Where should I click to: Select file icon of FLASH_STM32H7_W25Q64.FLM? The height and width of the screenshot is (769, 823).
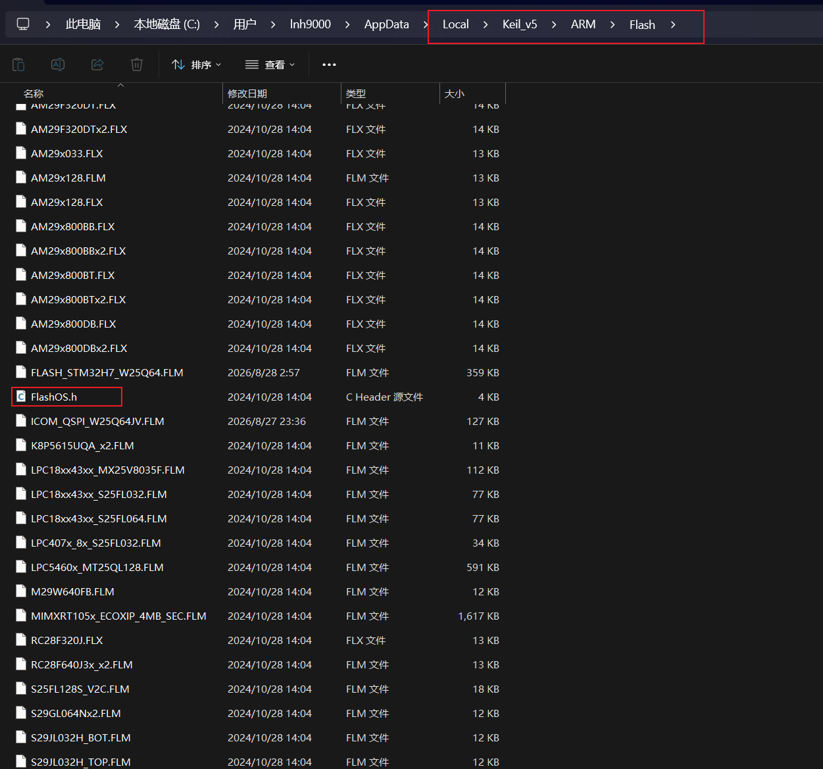(21, 372)
